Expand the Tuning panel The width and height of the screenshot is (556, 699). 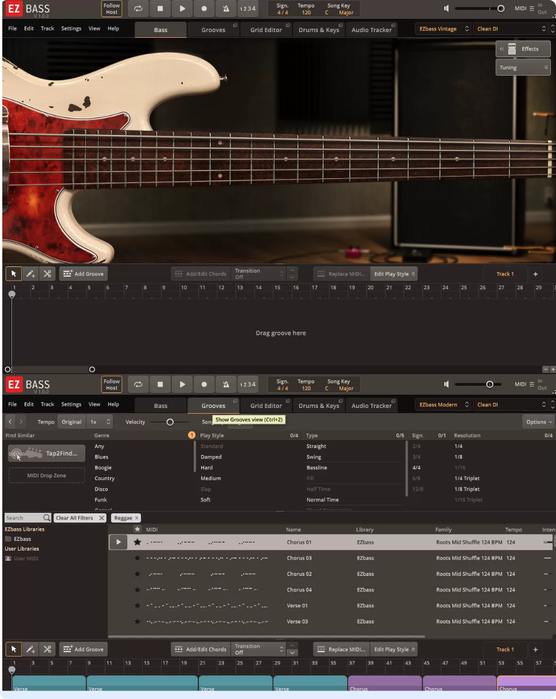523,68
